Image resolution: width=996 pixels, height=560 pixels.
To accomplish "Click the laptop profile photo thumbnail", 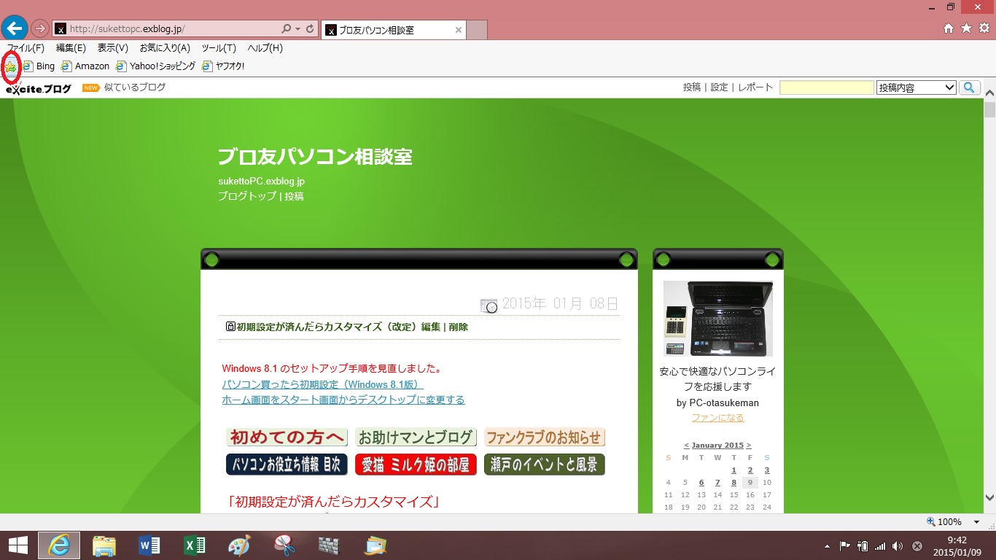I will coord(718,319).
